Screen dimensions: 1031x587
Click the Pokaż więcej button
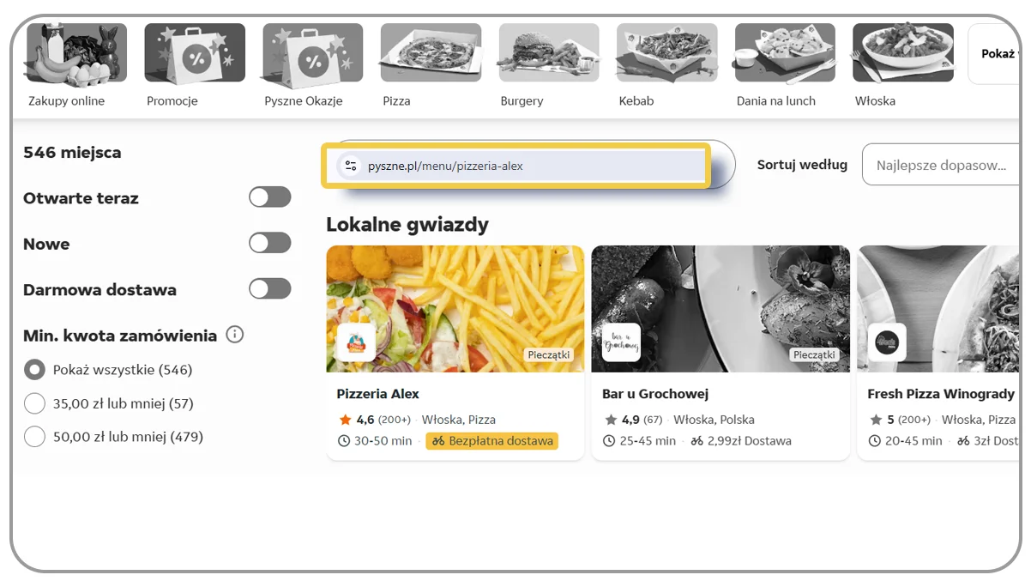998,53
